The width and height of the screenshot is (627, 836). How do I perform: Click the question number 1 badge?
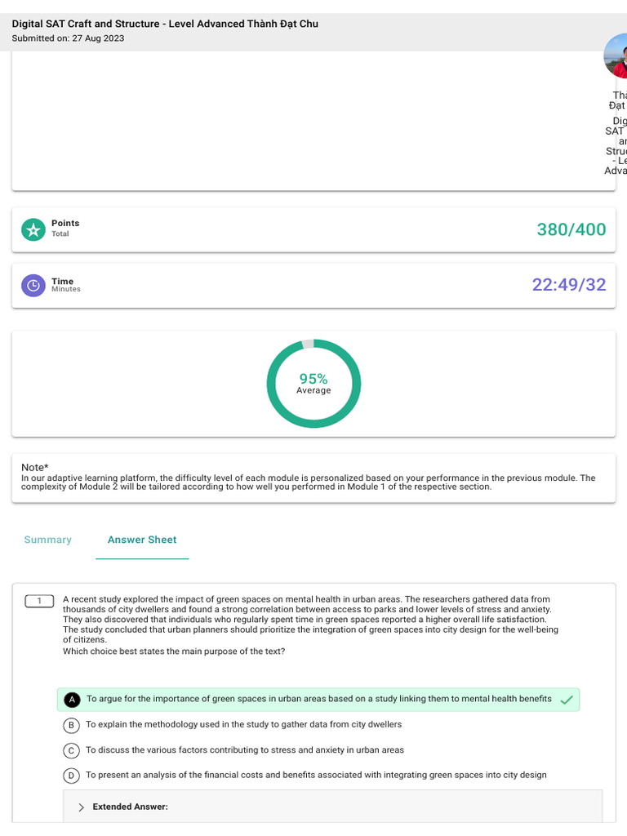[x=39, y=601]
